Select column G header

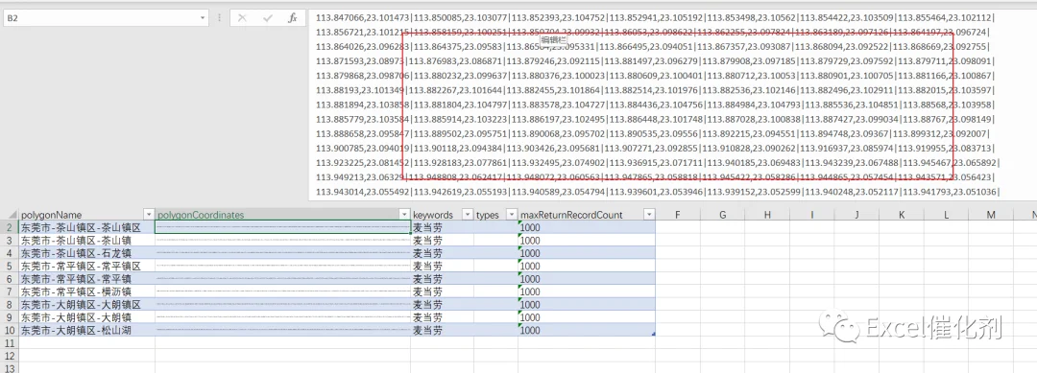722,215
